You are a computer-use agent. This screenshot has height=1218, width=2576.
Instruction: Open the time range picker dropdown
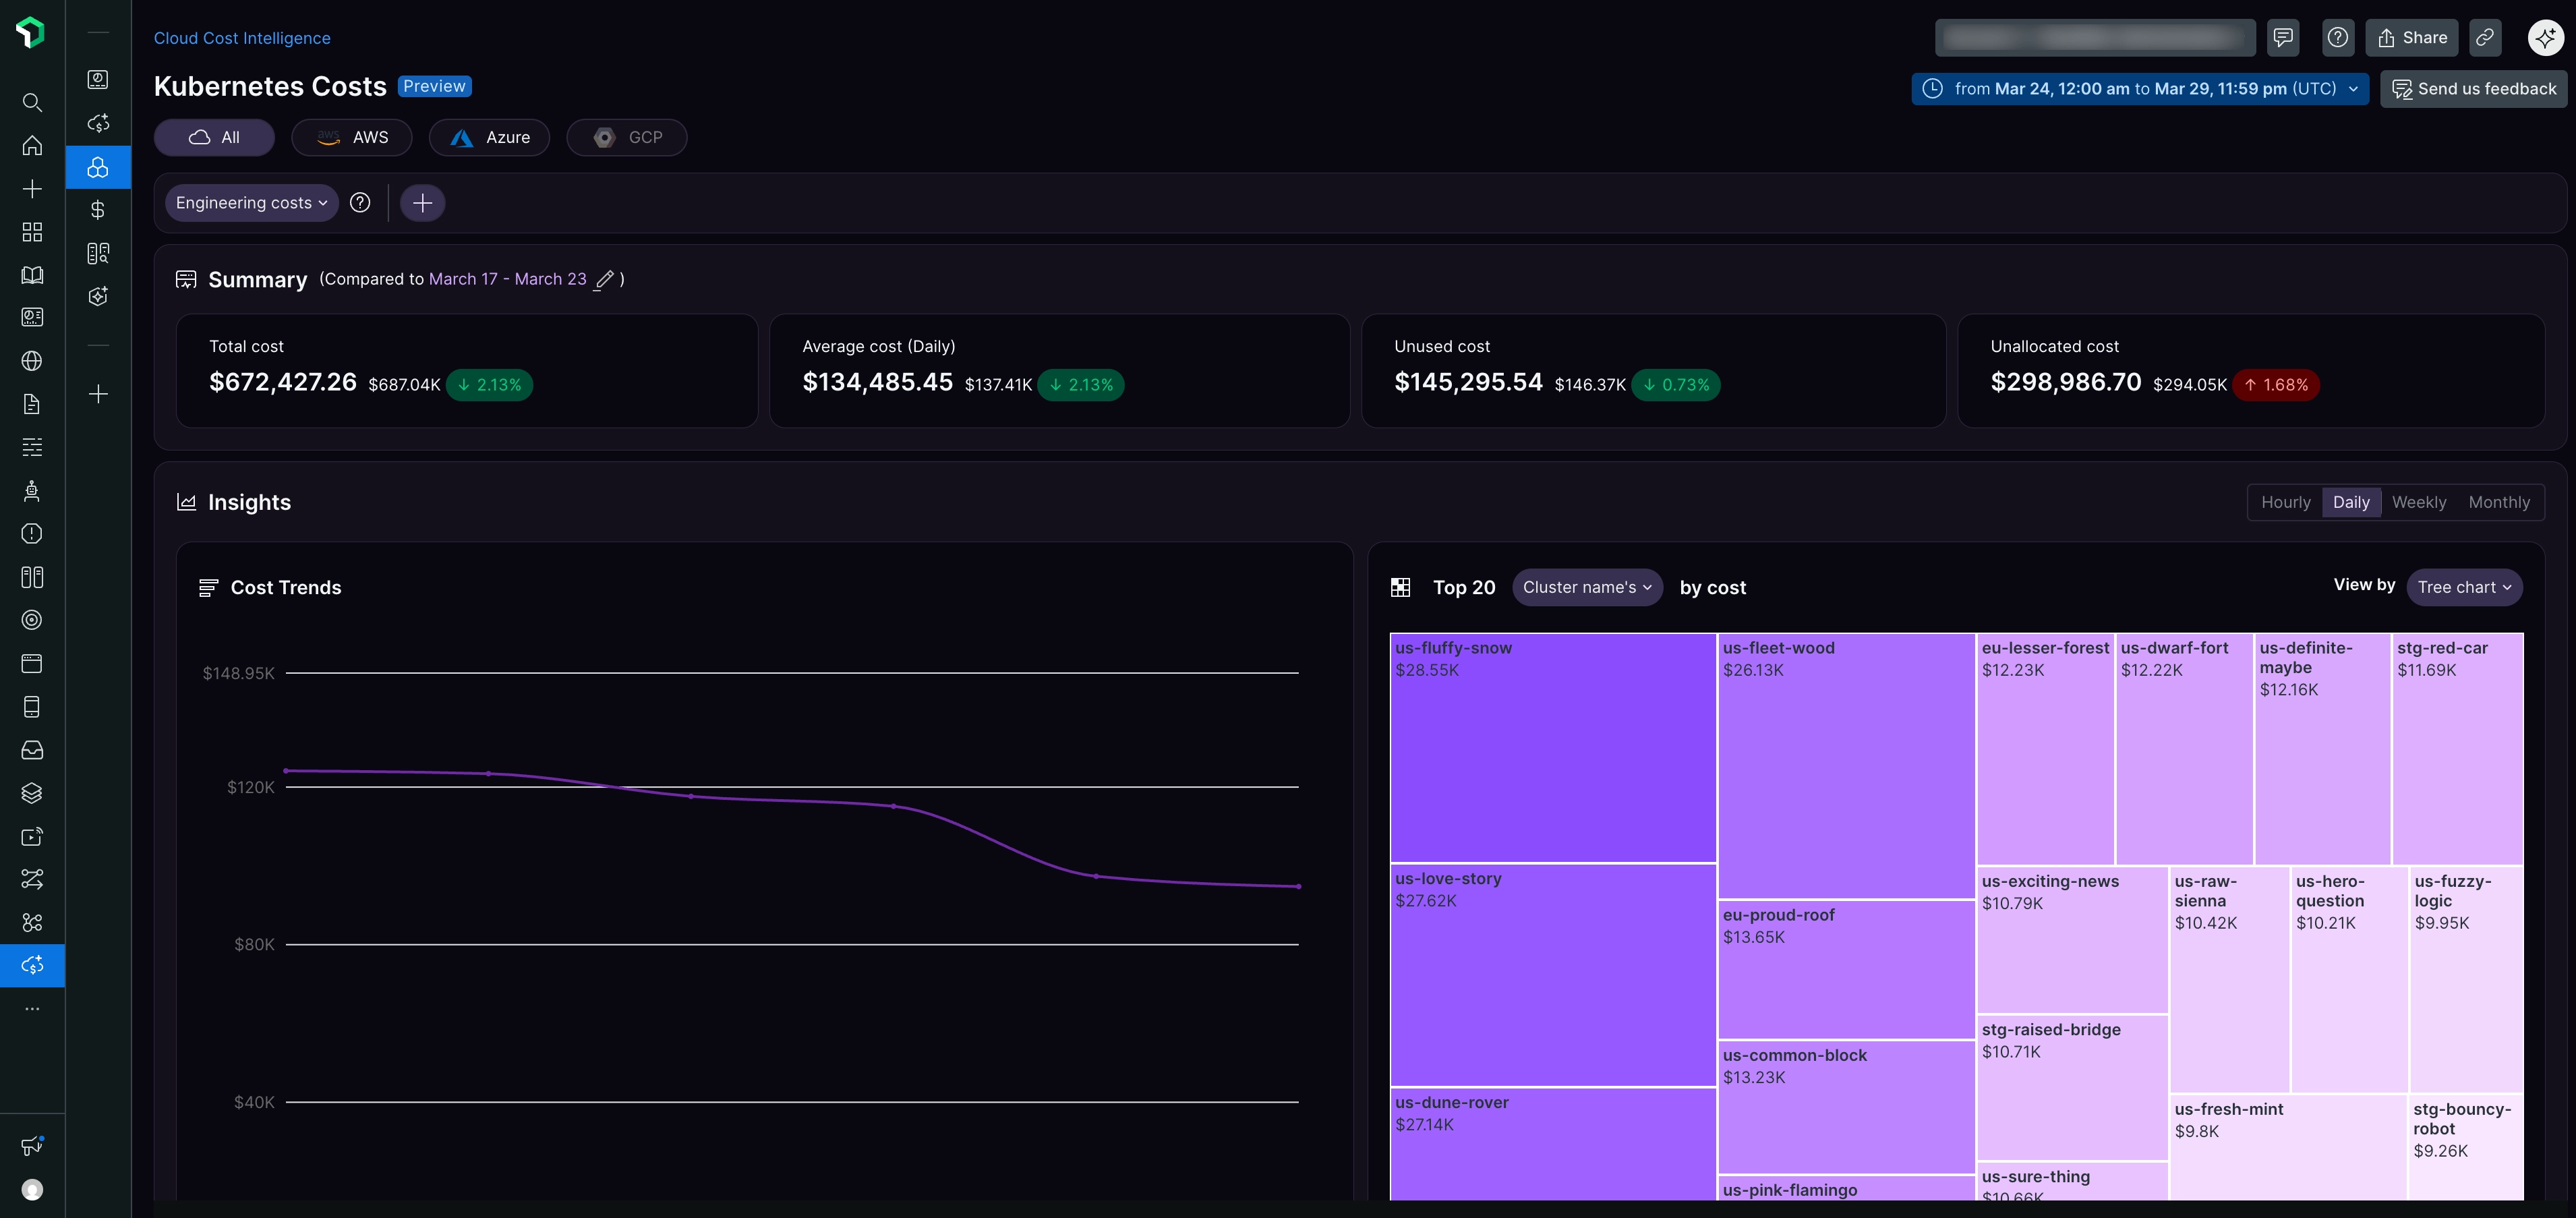point(2140,89)
